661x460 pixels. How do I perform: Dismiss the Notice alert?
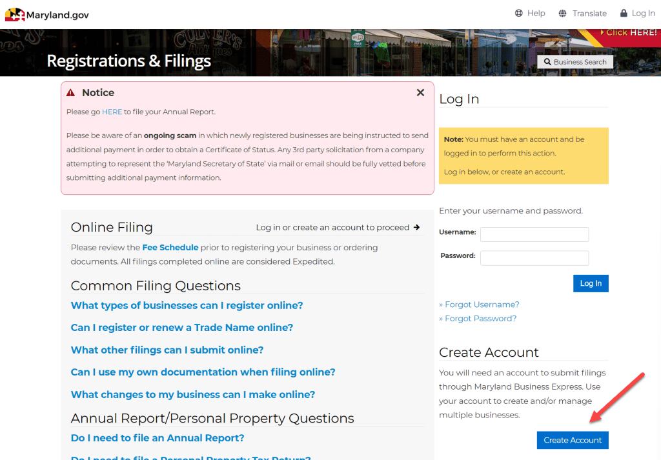click(x=420, y=92)
